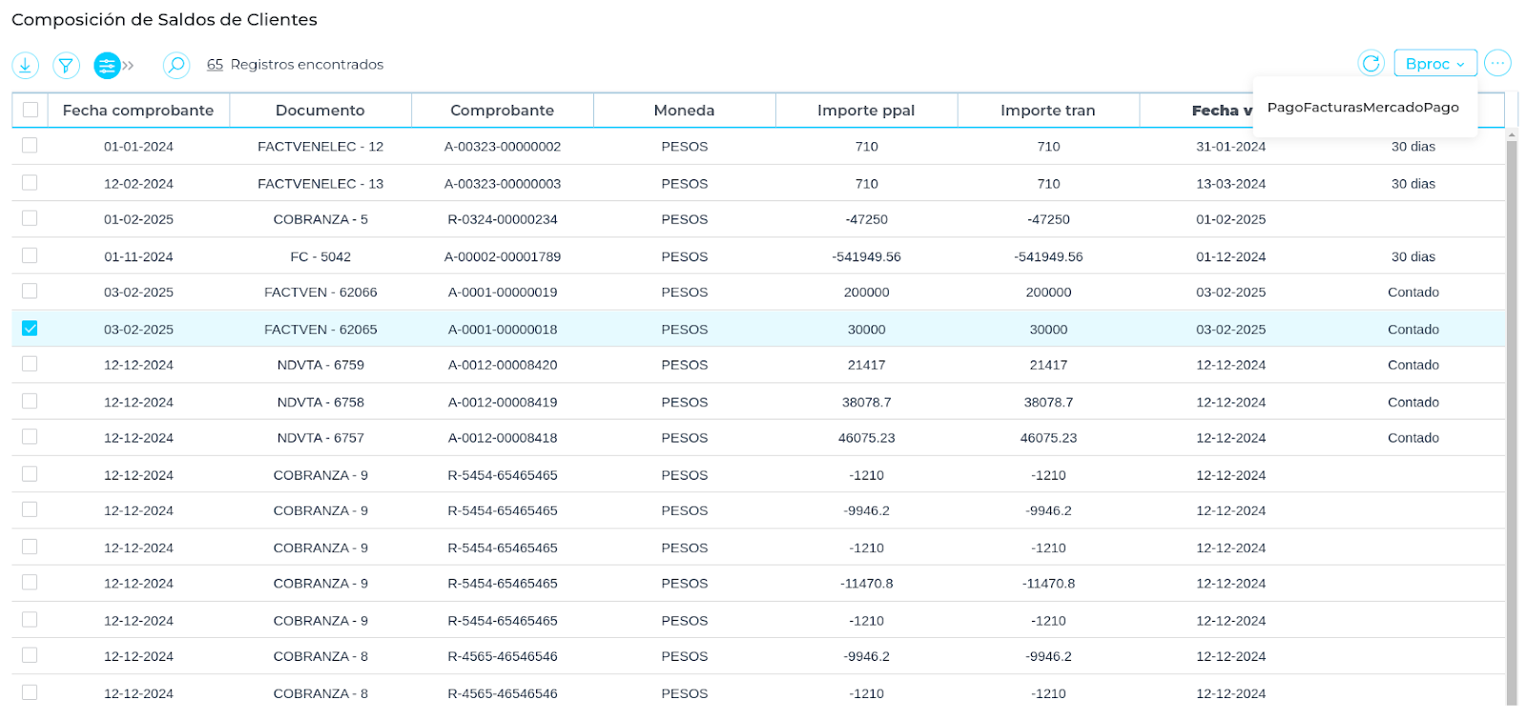Click the refresh icon

point(1371,64)
